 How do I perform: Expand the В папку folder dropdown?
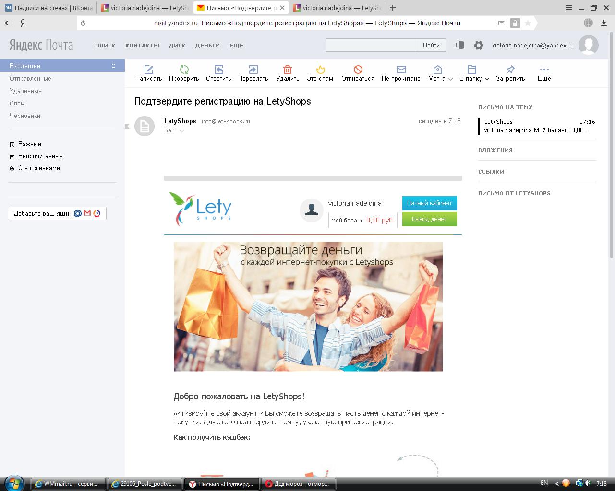tap(486, 79)
